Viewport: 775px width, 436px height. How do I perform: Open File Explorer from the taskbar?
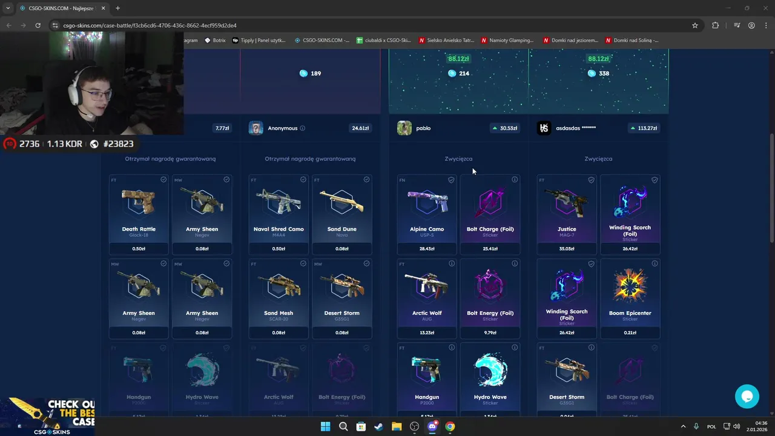pos(397,426)
